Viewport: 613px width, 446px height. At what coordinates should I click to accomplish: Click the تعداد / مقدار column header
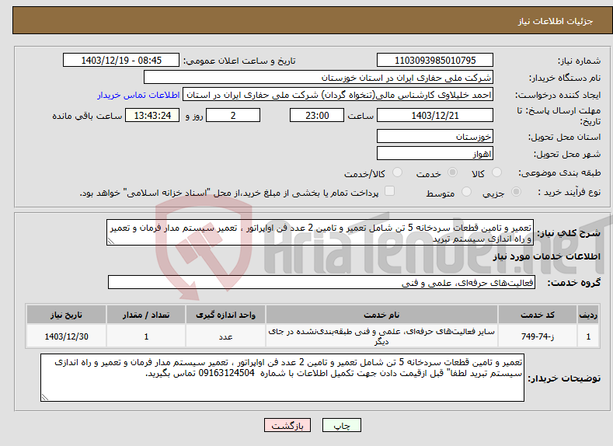pos(146,315)
